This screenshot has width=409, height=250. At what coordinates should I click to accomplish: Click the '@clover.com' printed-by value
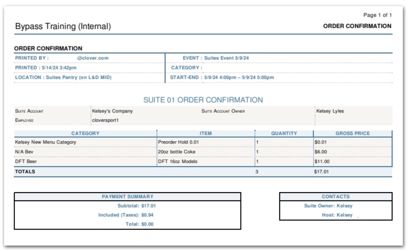point(93,58)
